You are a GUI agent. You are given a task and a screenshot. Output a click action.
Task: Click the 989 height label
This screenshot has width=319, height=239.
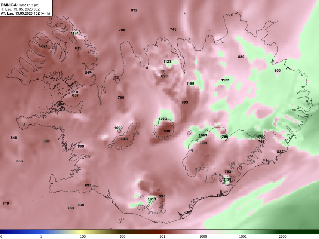81,146
